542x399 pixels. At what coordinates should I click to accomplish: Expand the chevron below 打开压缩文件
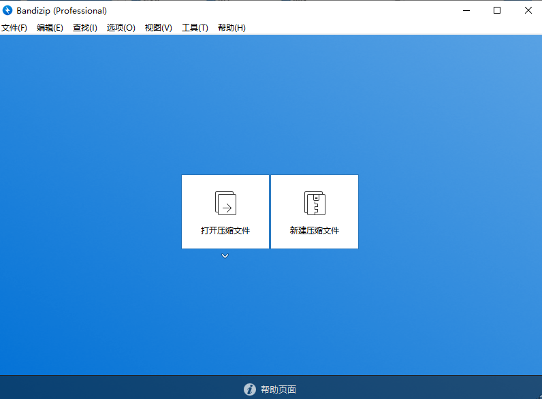click(225, 256)
